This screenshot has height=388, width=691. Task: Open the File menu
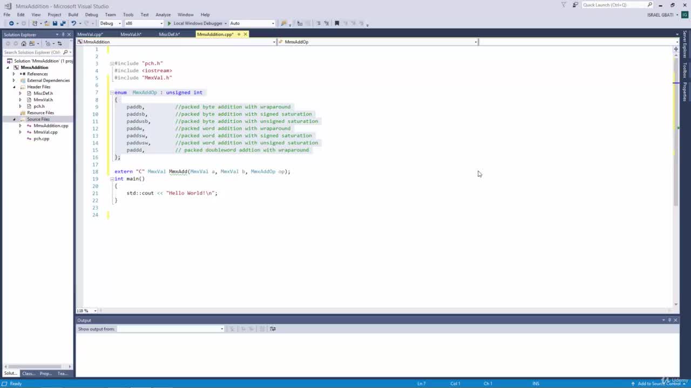(7, 15)
